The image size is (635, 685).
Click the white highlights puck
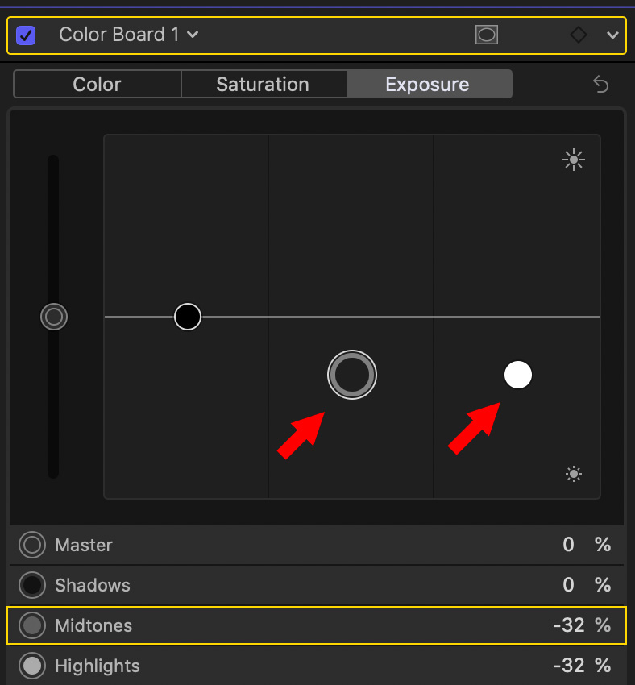[518, 375]
